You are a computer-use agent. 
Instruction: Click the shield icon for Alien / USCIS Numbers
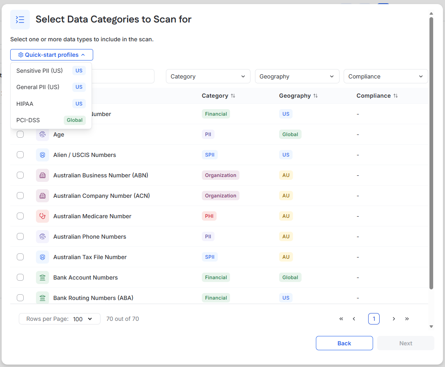pyautogui.click(x=42, y=155)
